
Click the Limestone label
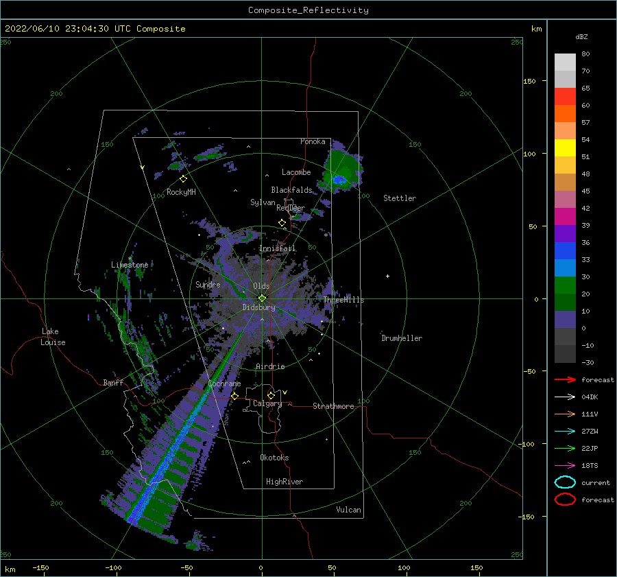(x=130, y=265)
